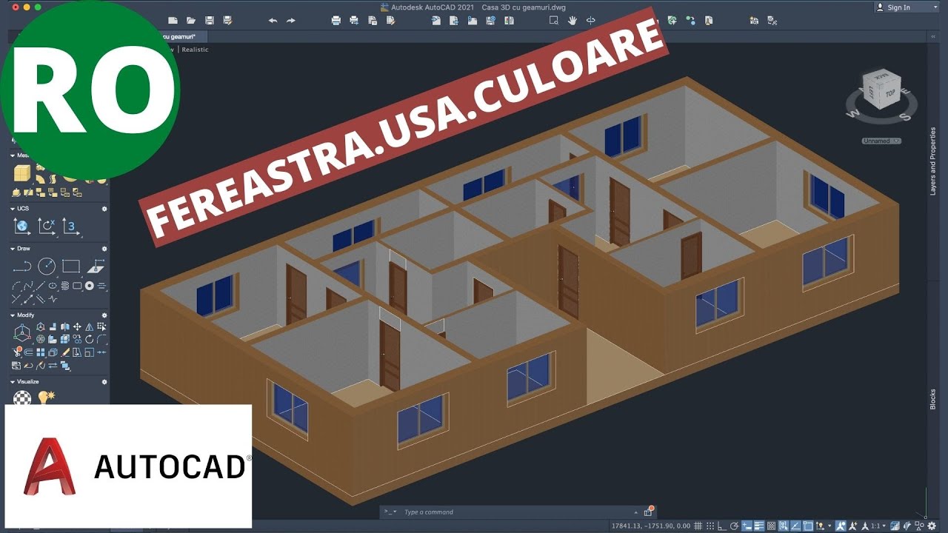948x533 pixels.
Task: Toggle Snap mode in the status bar
Action: point(710,526)
